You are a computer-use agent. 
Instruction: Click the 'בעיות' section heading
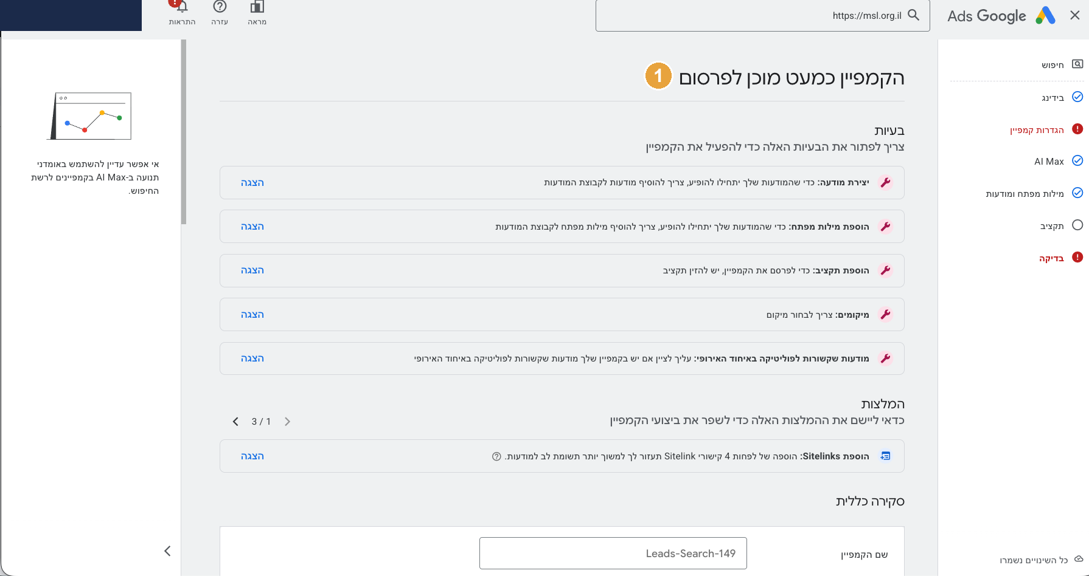coord(889,131)
